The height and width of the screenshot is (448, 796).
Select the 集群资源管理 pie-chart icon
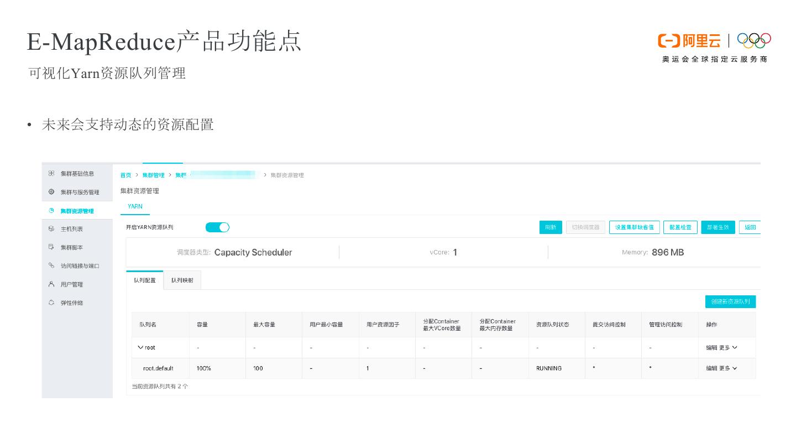tap(51, 211)
